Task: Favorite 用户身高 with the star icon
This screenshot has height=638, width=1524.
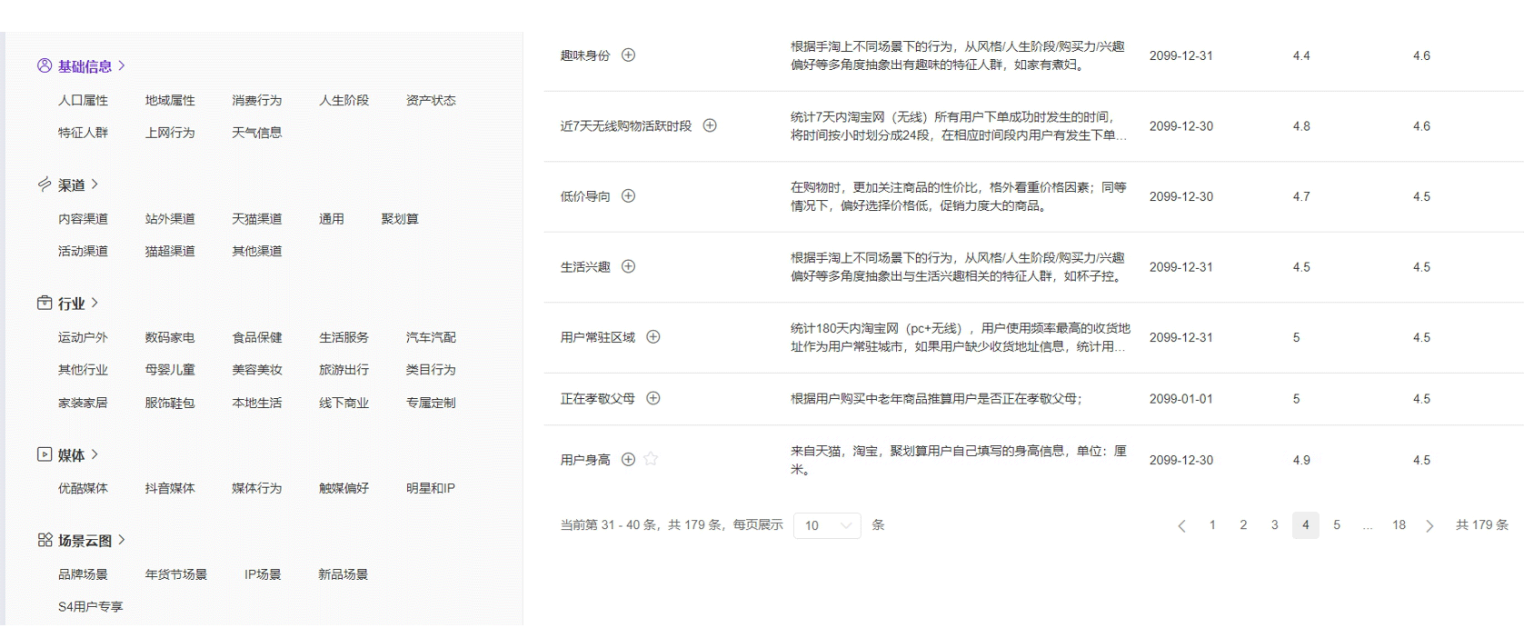Action: coord(651,460)
